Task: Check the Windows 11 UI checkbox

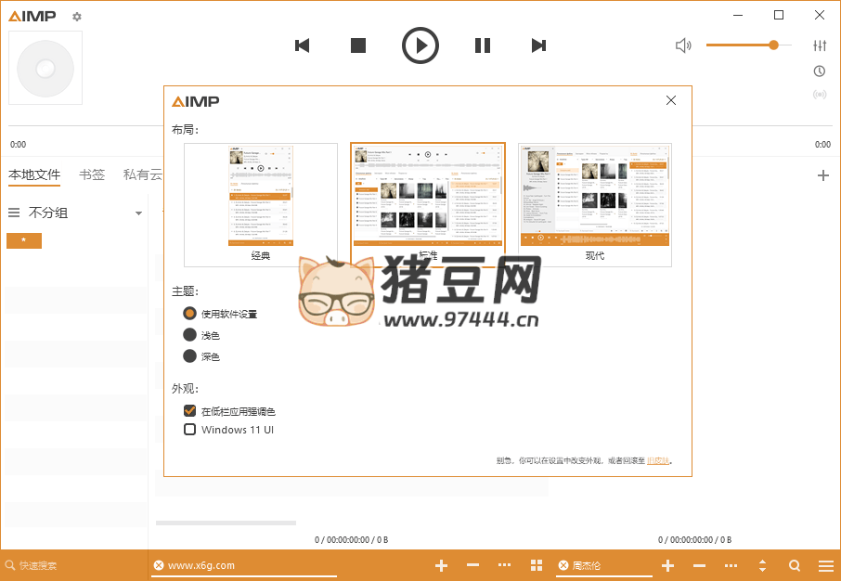Action: [x=189, y=429]
